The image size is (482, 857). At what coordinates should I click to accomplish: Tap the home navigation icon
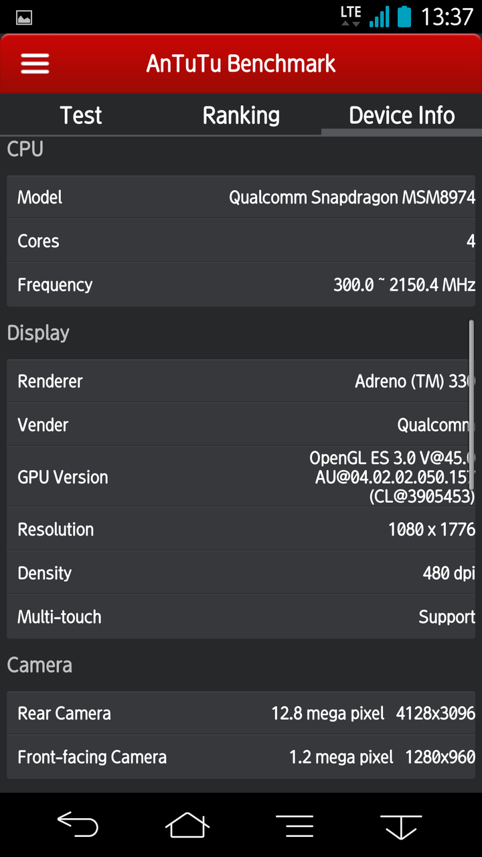click(x=187, y=825)
